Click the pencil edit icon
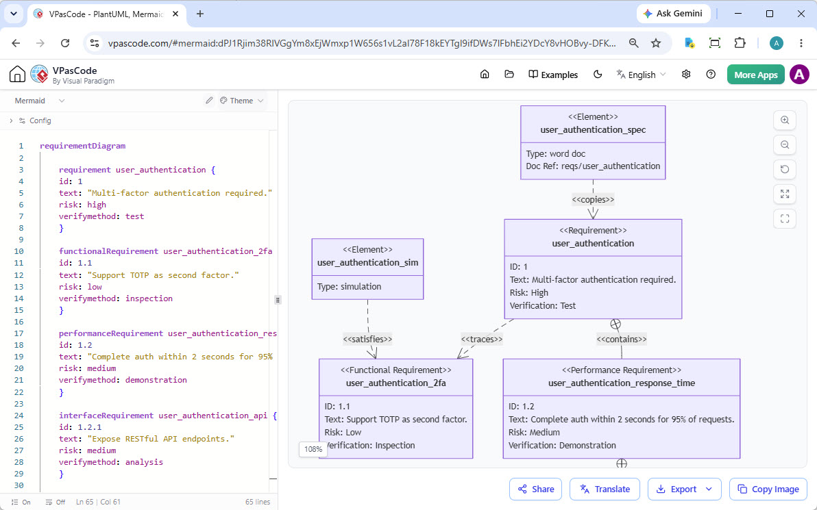The image size is (817, 510). (209, 101)
